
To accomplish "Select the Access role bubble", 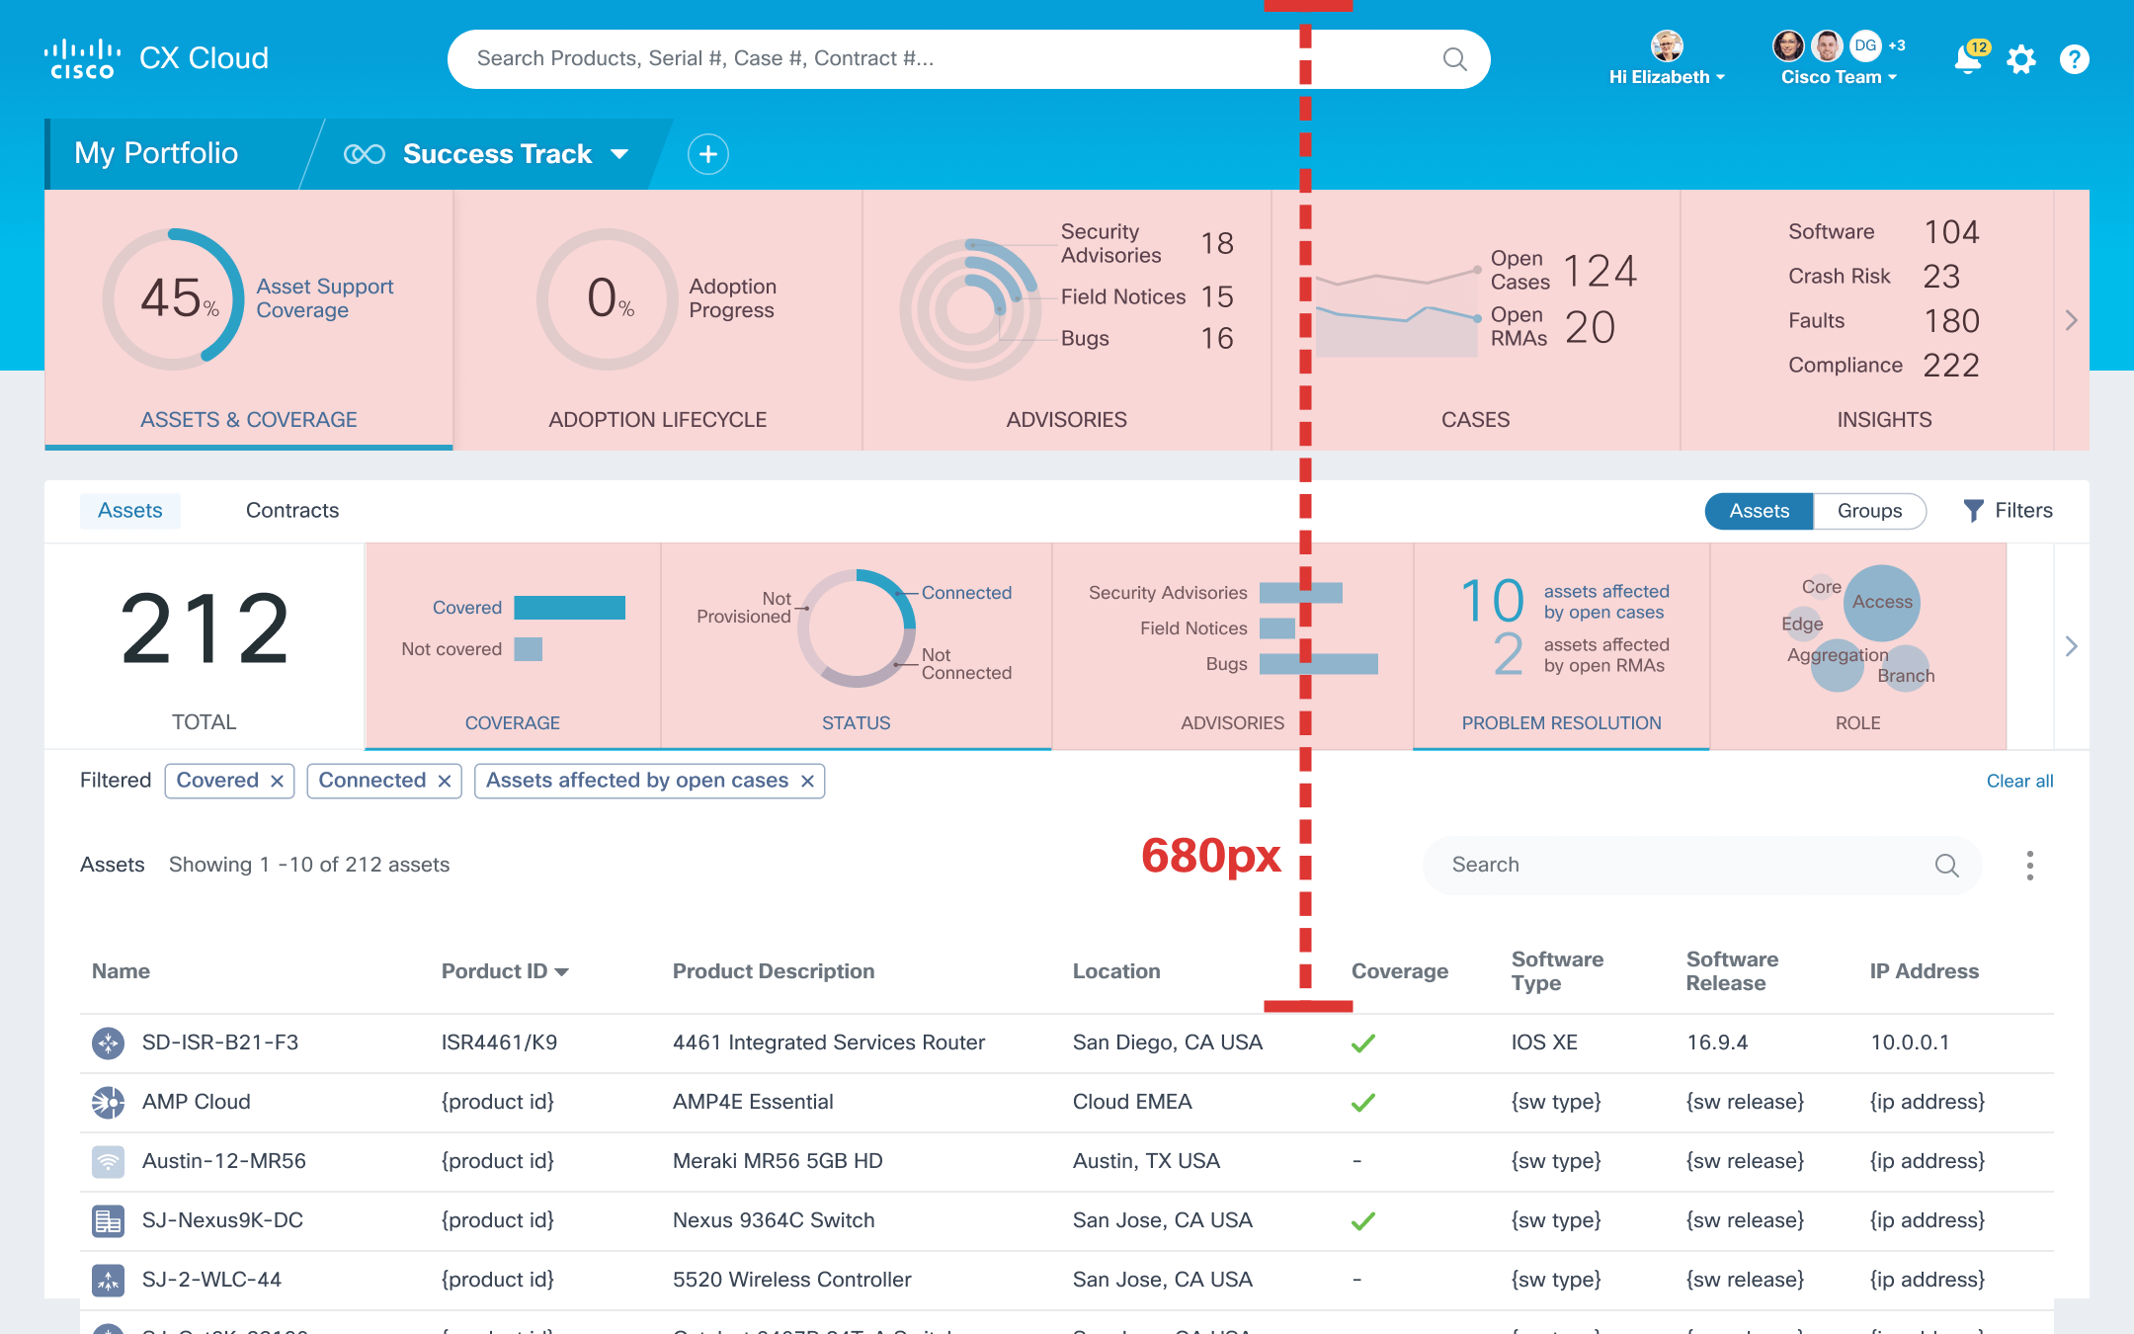I will point(1882,602).
